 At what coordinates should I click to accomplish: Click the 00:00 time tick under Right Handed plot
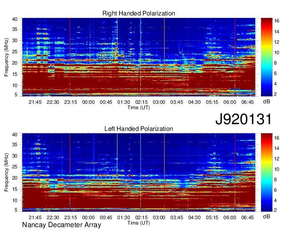(89, 102)
